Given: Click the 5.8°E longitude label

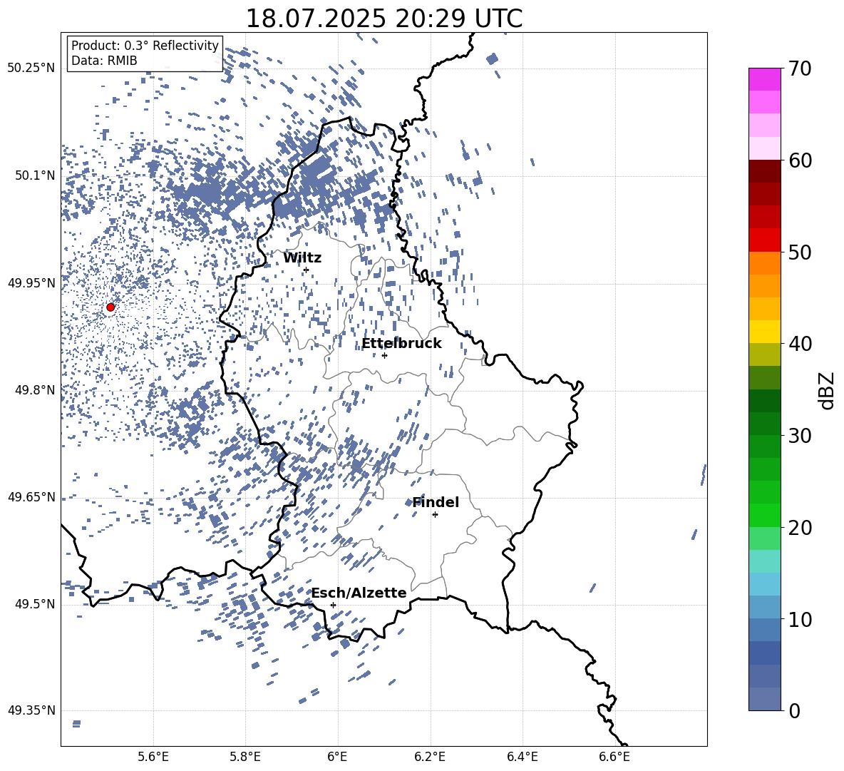Looking at the screenshot, I should [x=245, y=757].
